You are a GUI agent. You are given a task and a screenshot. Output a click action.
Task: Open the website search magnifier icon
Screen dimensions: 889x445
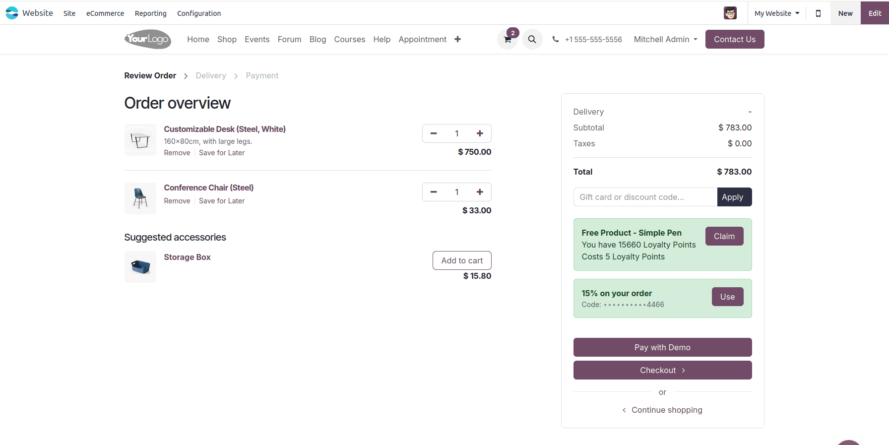click(532, 39)
